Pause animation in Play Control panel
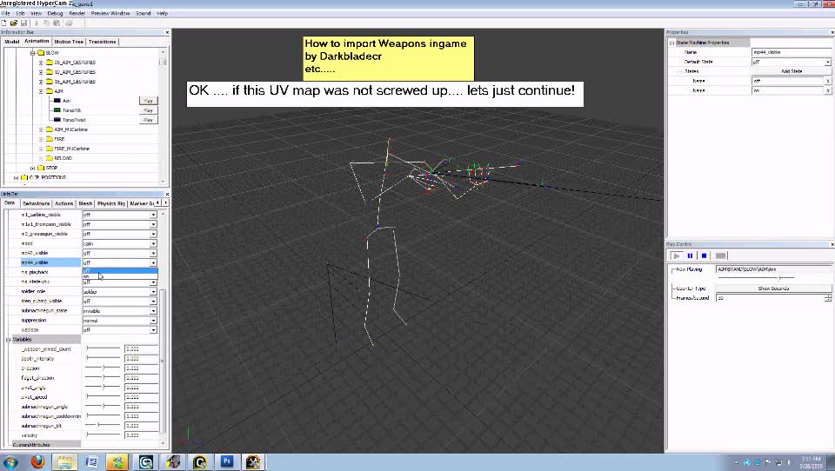The image size is (835, 471). pos(690,256)
